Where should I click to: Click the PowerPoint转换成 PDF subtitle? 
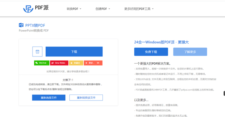34,31
